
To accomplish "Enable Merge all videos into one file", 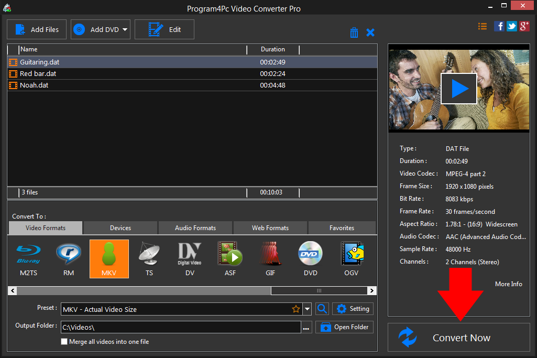I will [64, 342].
